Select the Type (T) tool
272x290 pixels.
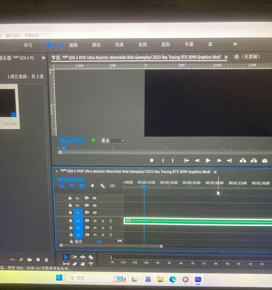(91, 264)
